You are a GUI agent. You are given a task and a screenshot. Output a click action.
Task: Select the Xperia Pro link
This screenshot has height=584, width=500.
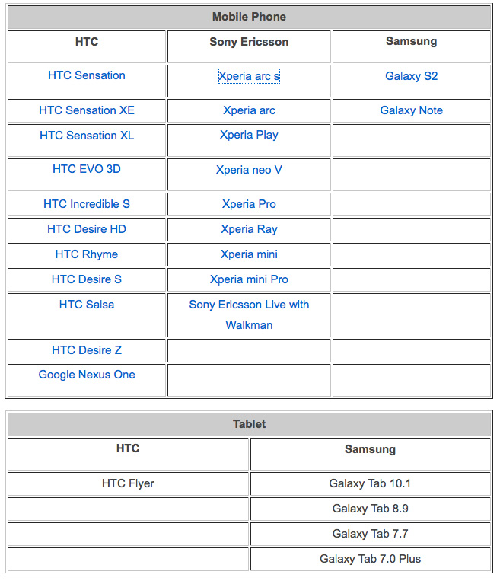(249, 204)
